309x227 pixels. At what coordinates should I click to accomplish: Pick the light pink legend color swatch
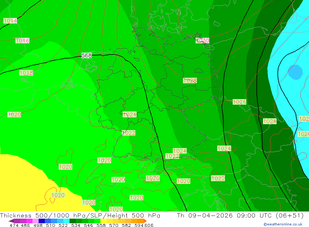[36, 221]
